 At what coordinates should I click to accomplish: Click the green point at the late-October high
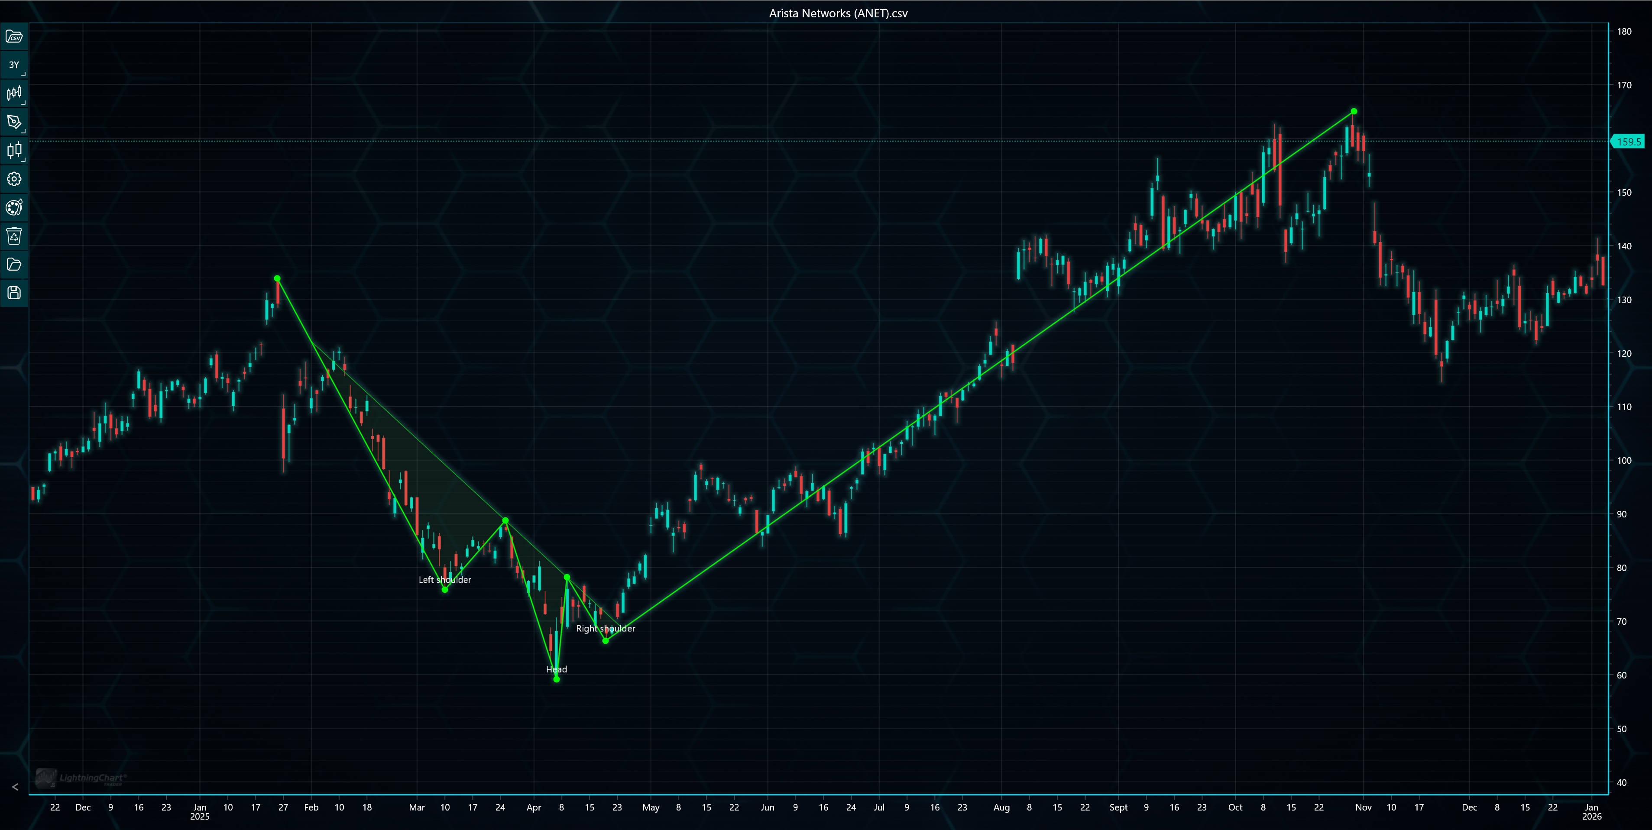point(1354,112)
